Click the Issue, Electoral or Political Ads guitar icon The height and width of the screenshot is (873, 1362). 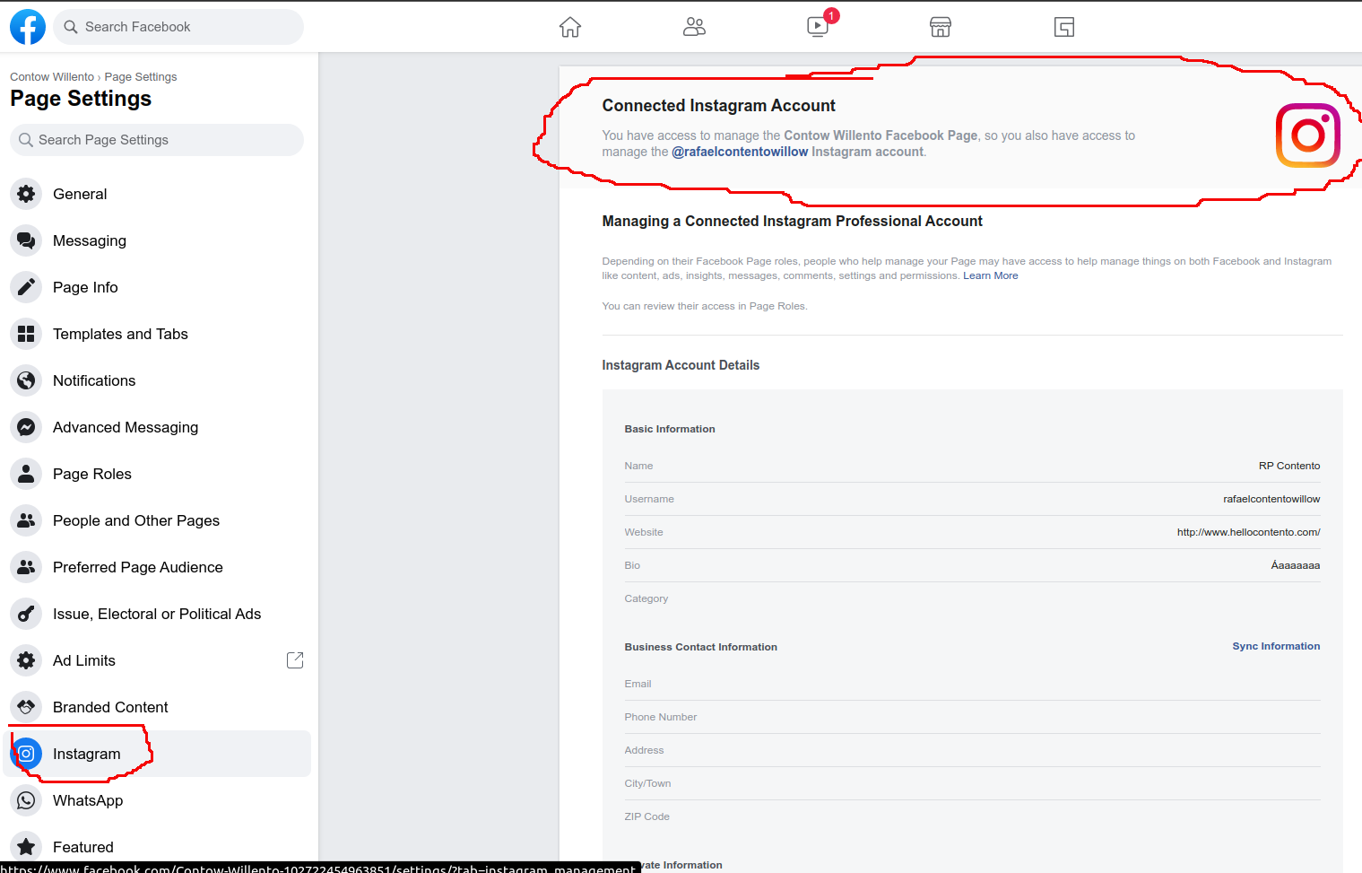click(x=27, y=614)
